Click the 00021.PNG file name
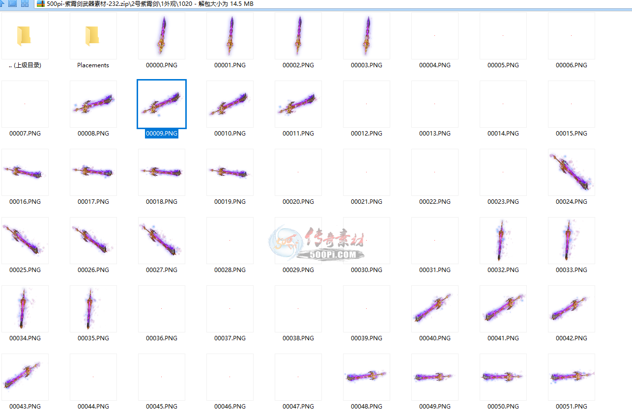Viewport: 632px width, 411px height. (367, 202)
